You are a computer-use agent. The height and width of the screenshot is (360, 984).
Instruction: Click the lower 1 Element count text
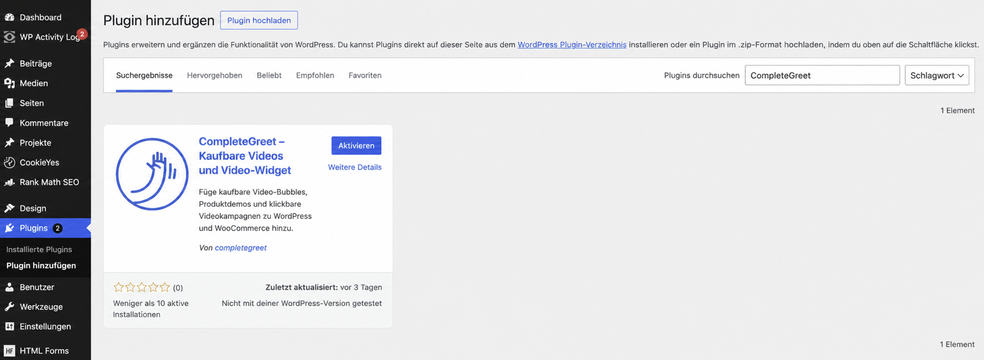[957, 345]
